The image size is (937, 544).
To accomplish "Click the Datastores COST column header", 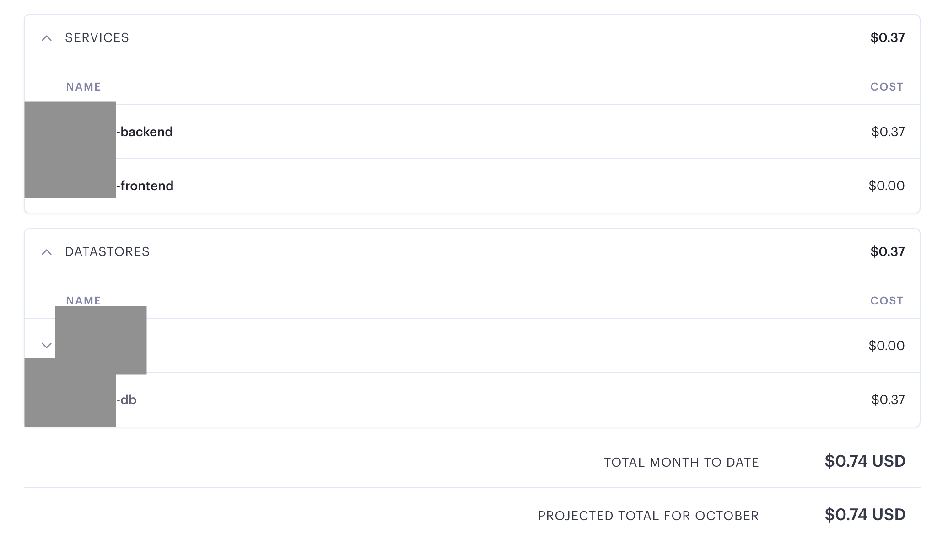I will (887, 301).
